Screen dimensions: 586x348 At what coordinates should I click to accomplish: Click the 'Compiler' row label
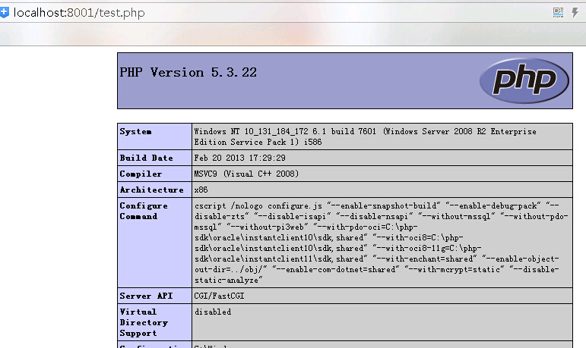(x=141, y=174)
